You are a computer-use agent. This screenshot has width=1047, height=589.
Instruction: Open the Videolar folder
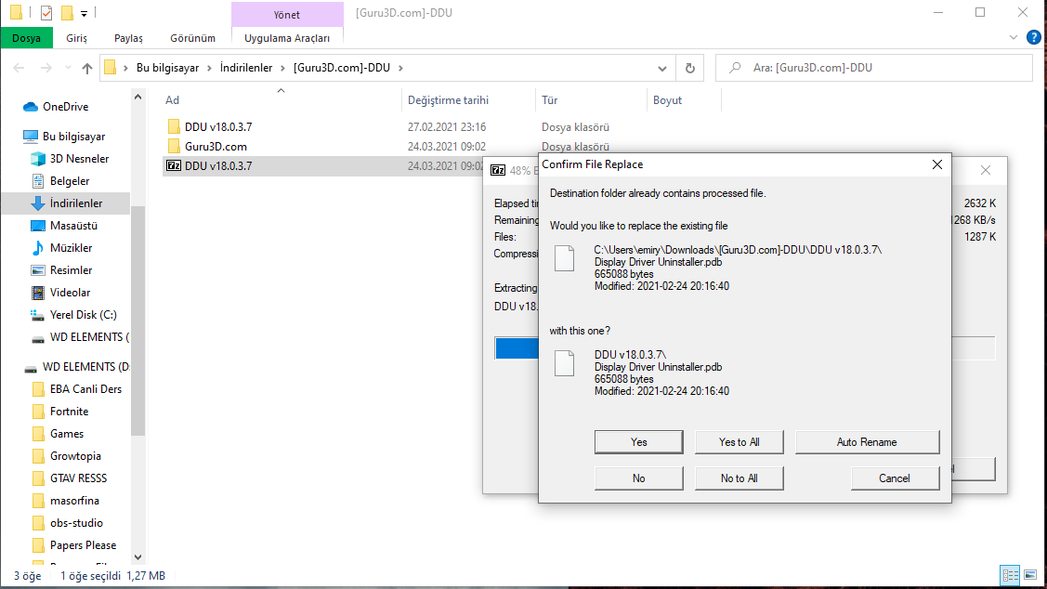pyautogui.click(x=70, y=293)
